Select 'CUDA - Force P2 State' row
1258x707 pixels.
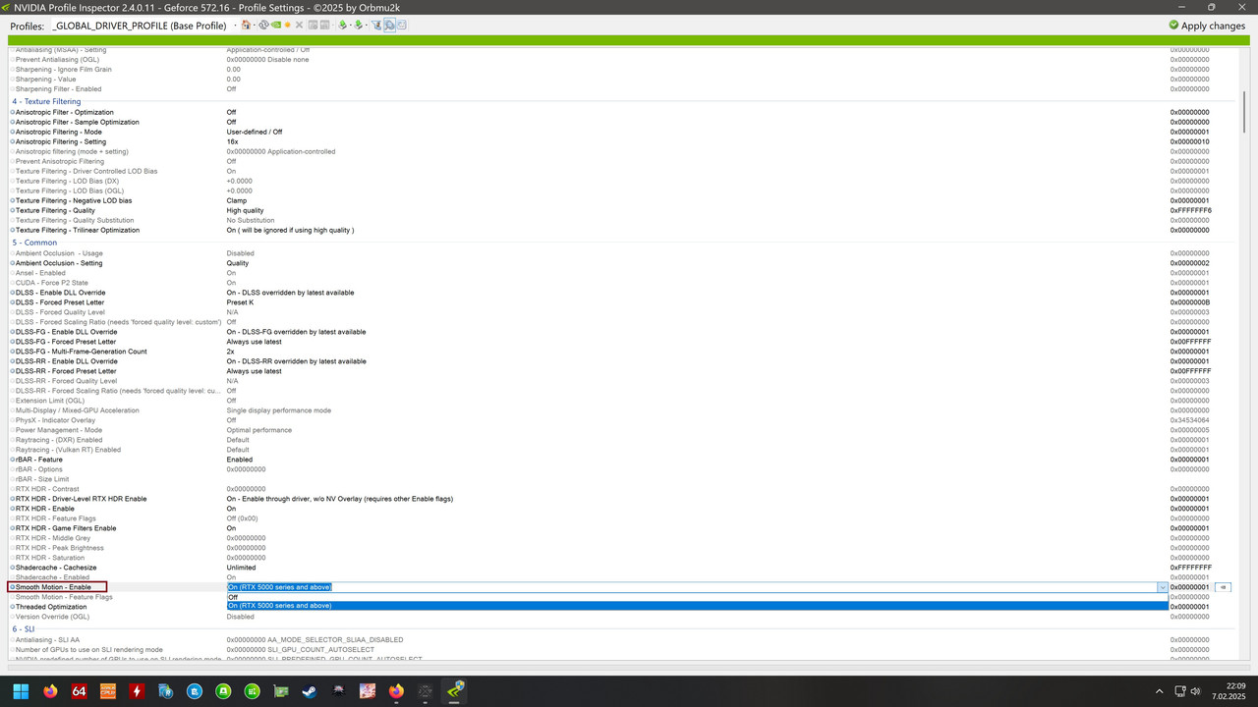[x=623, y=283]
